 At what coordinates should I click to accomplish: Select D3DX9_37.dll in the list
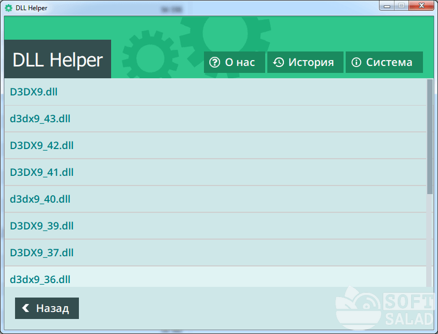(x=215, y=253)
